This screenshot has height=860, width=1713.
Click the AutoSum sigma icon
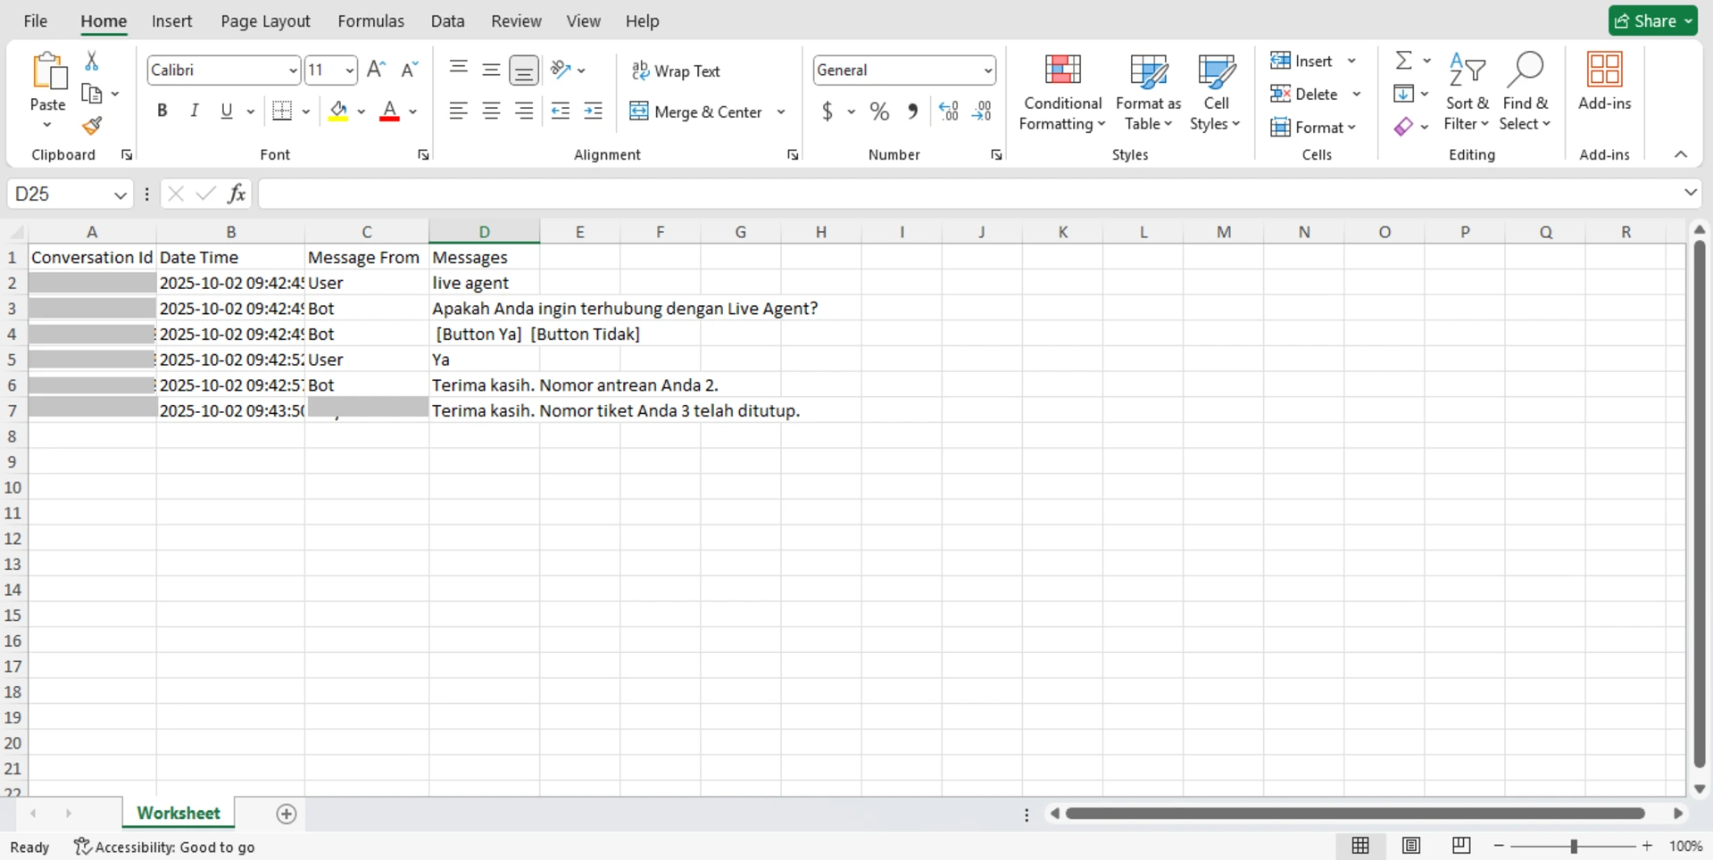1403,61
